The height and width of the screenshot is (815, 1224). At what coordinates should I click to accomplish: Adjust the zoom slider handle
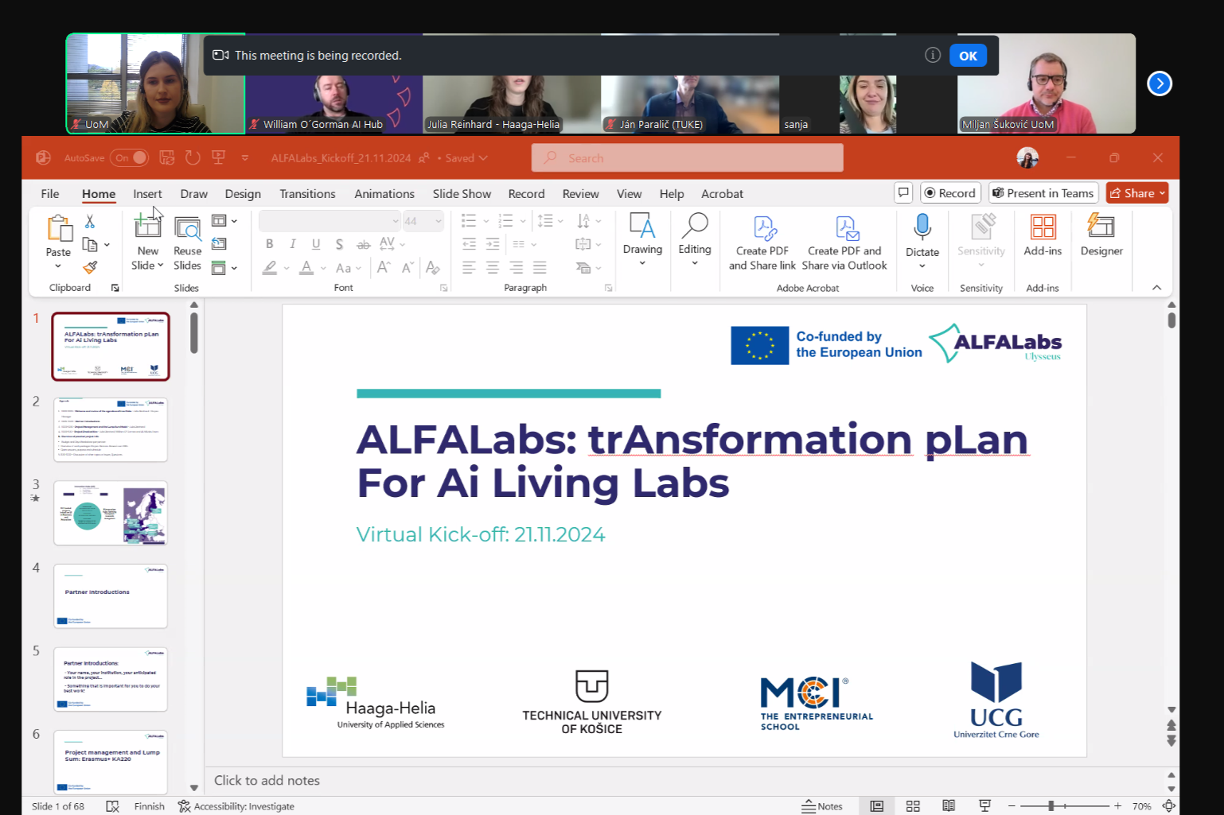tap(1051, 806)
